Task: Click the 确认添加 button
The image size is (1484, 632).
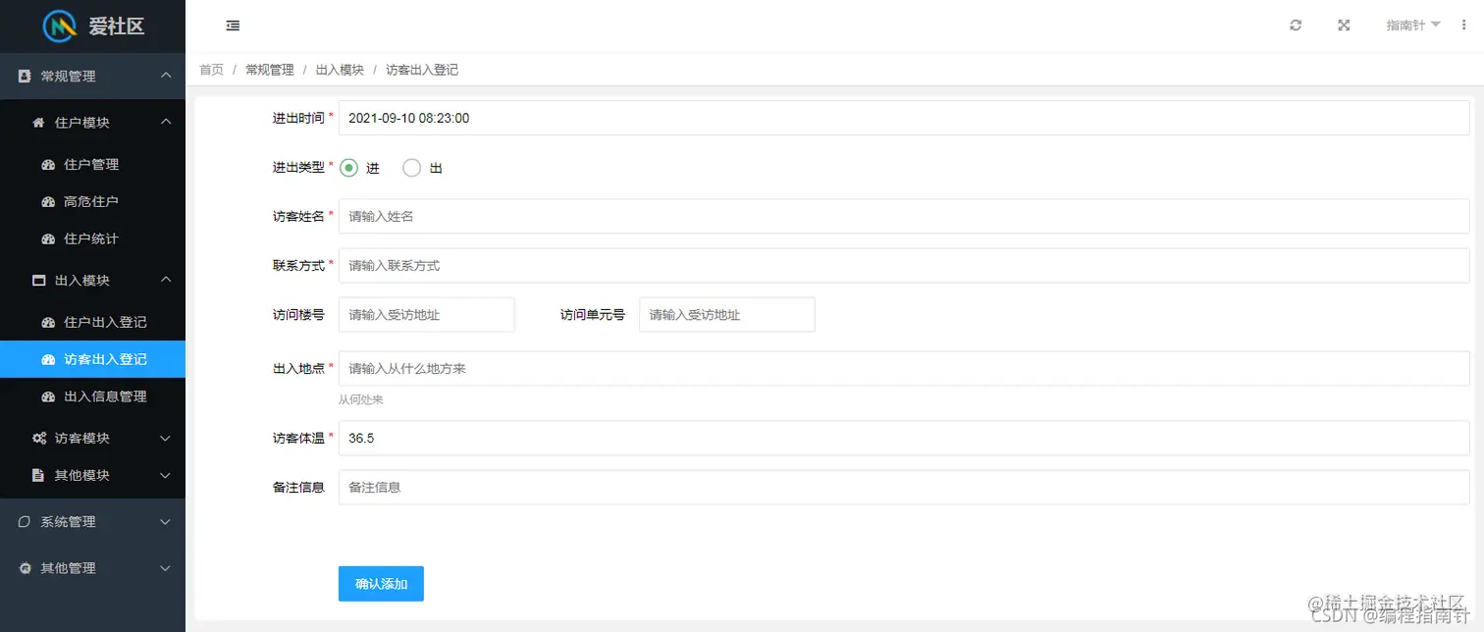Action: (381, 584)
